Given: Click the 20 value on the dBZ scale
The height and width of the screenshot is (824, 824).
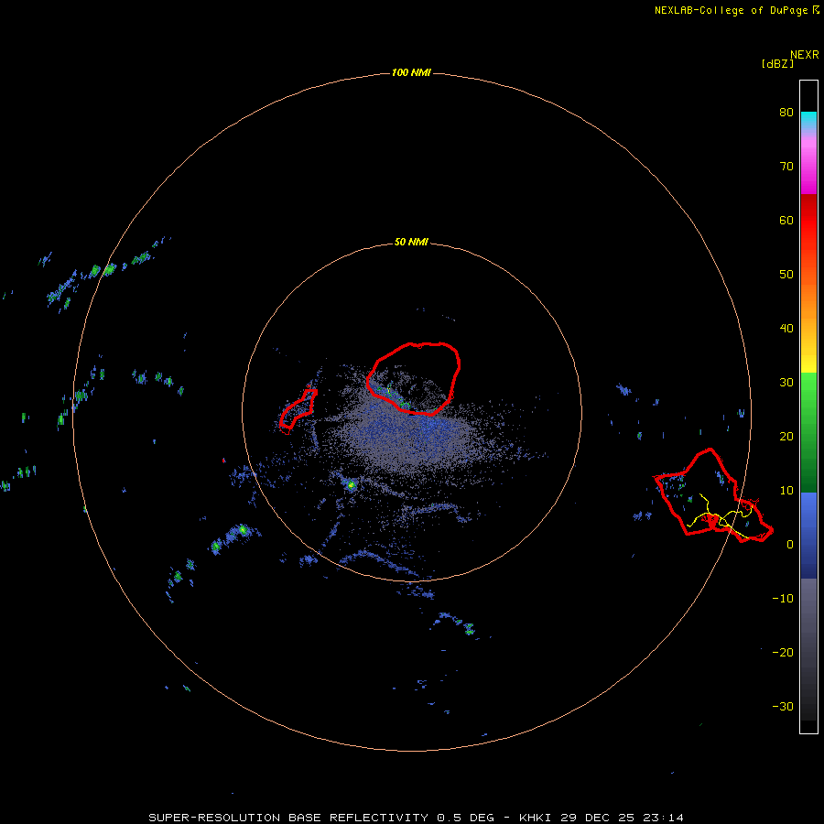Looking at the screenshot, I should [786, 437].
